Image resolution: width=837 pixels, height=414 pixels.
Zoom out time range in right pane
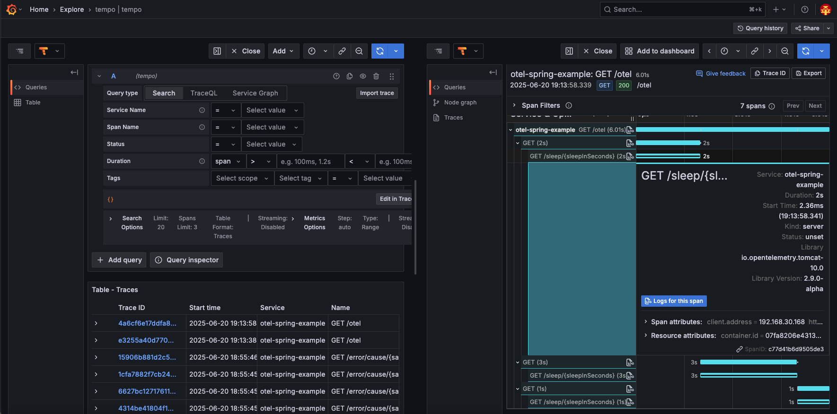785,51
